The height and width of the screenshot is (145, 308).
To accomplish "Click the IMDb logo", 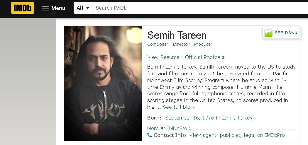I will click(x=23, y=8).
